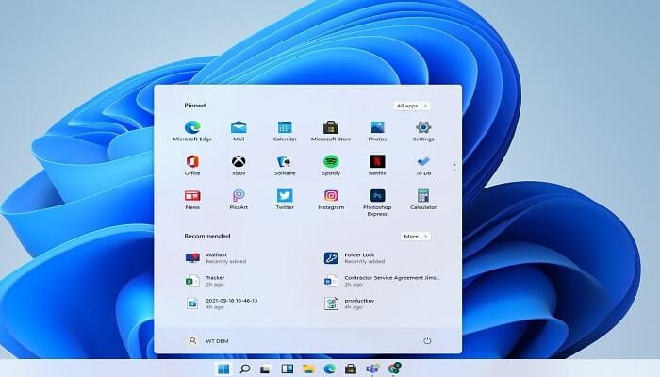Open the recommended Tracker spreadsheet
Screen dimensions: 660x377
click(x=212, y=280)
